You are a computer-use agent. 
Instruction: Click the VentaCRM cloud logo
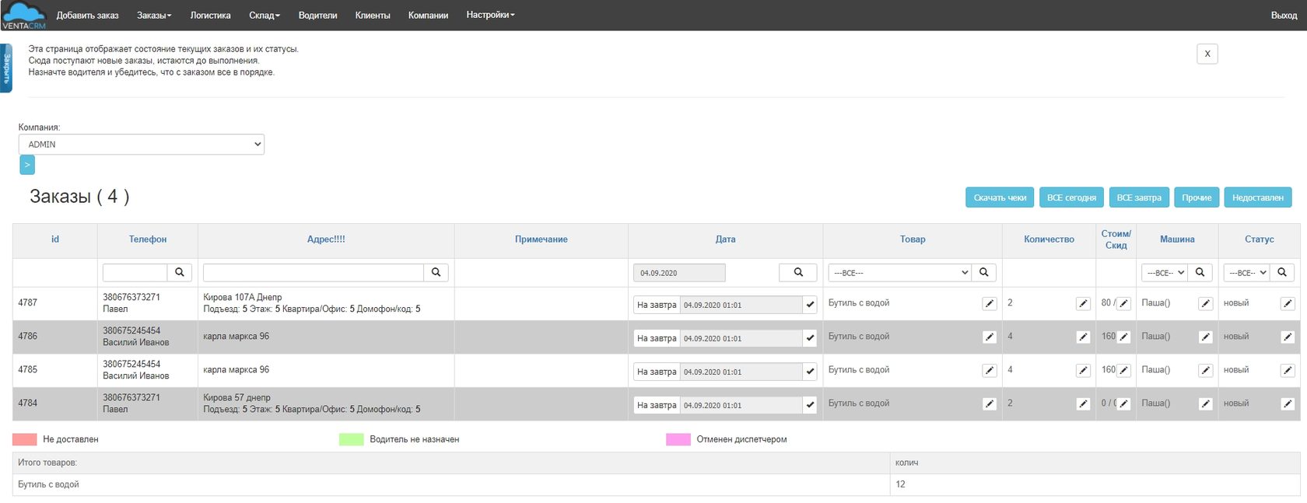pos(24,15)
